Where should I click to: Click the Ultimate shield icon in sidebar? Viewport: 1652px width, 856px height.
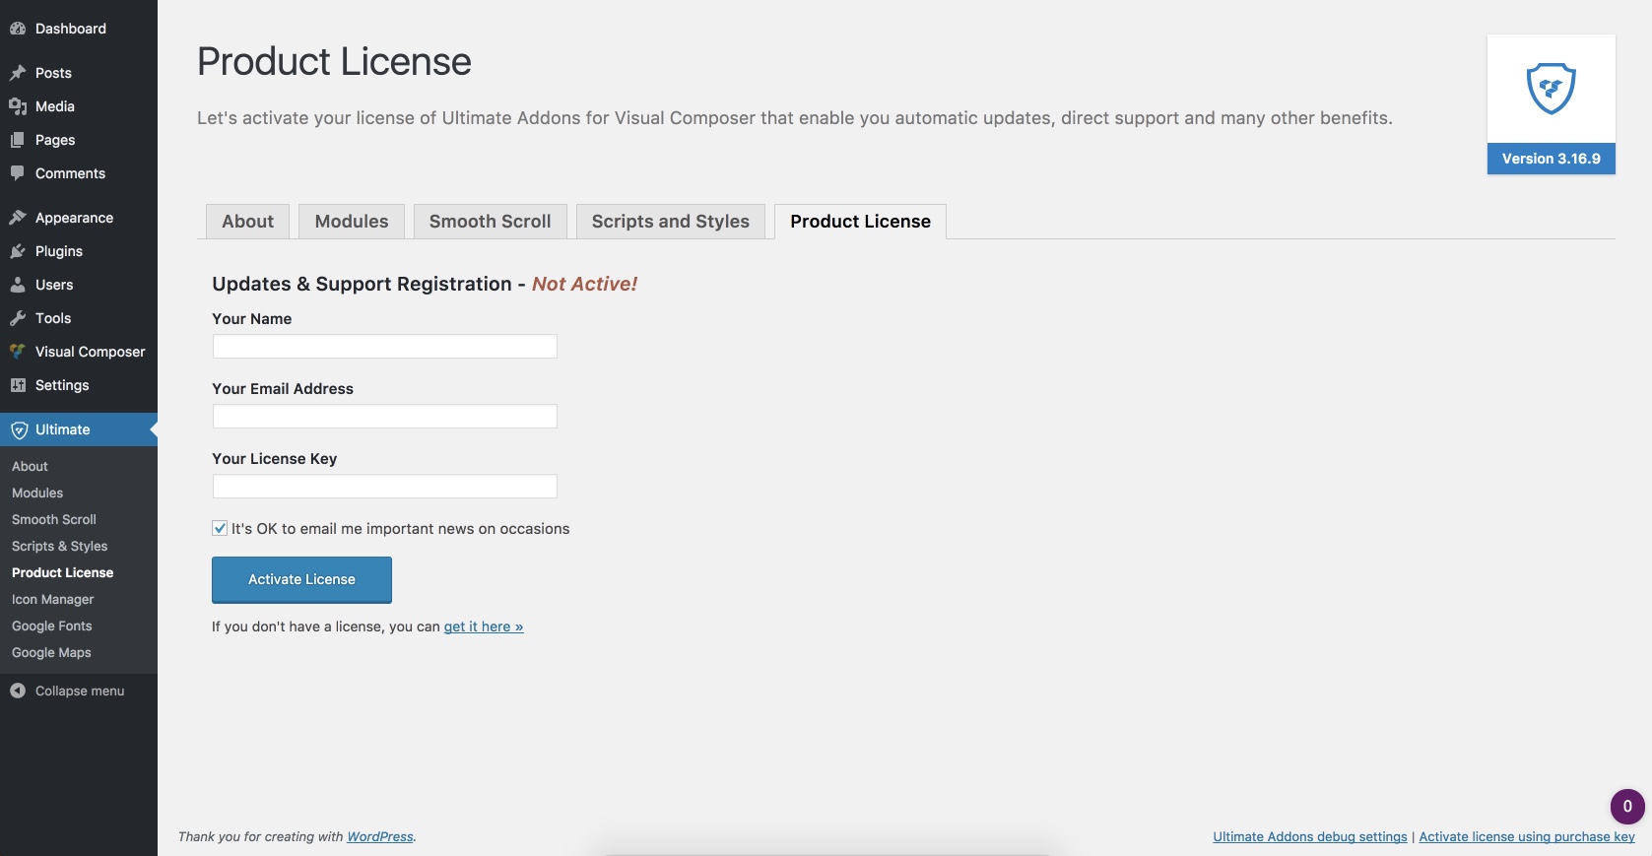(x=19, y=429)
